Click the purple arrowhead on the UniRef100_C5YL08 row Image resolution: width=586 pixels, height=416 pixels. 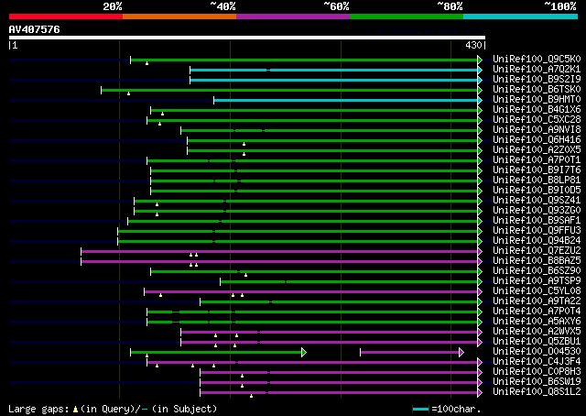[x=480, y=291]
